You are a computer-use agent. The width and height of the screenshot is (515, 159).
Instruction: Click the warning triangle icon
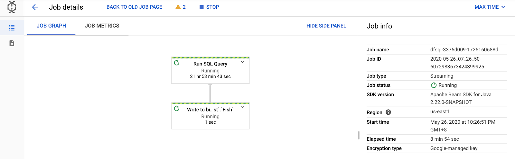[x=178, y=7]
